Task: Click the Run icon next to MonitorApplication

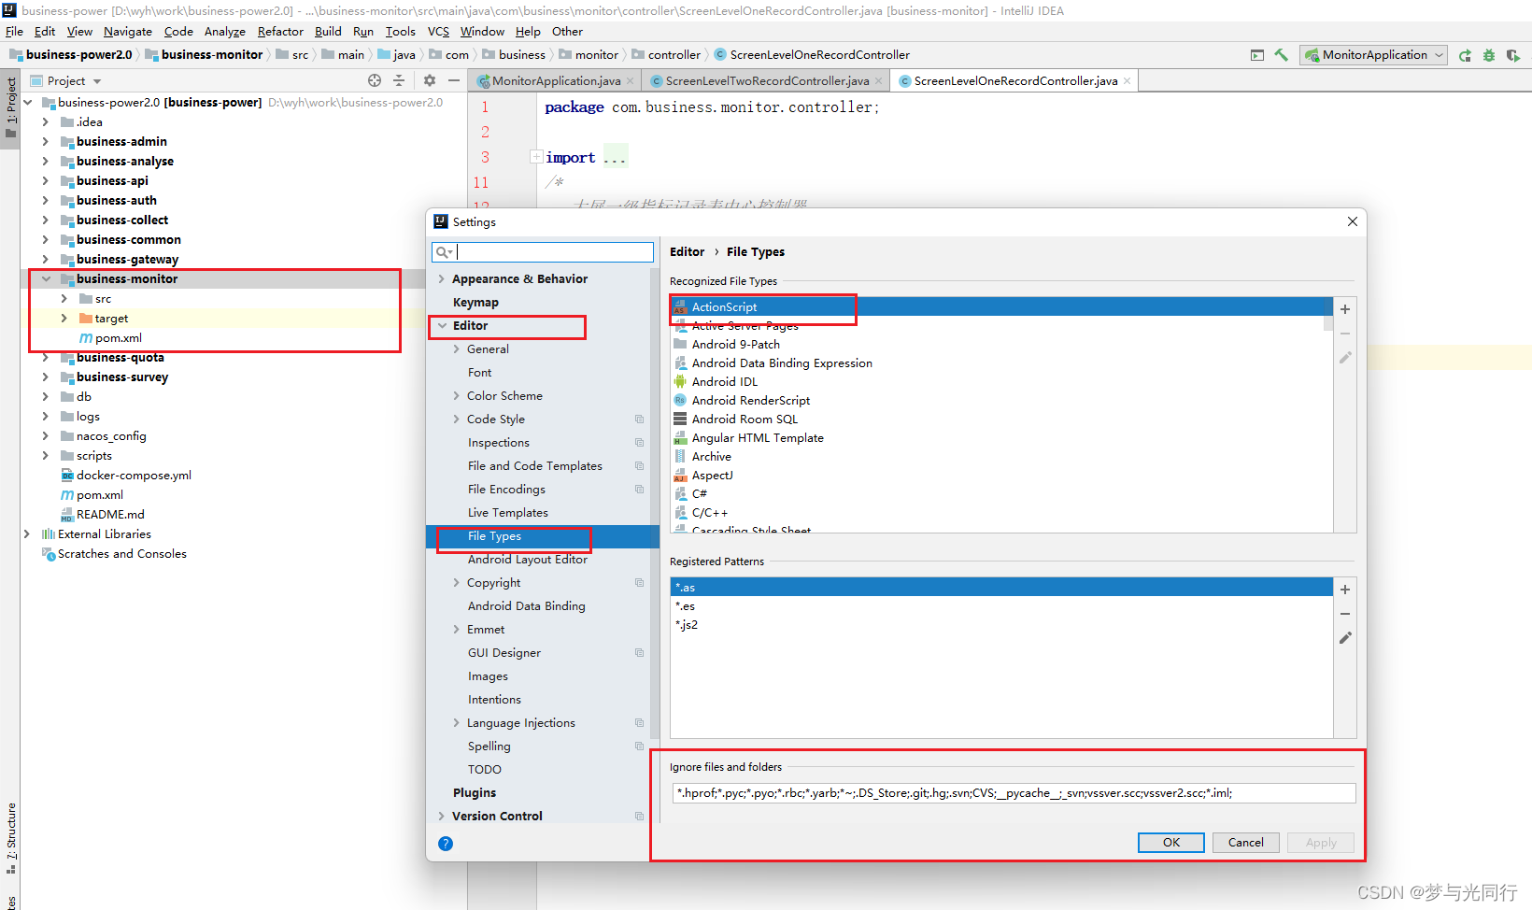Action: pyautogui.click(x=1465, y=55)
